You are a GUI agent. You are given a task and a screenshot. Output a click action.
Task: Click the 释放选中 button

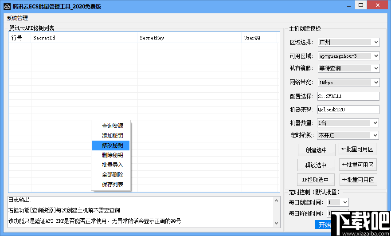[316, 165]
